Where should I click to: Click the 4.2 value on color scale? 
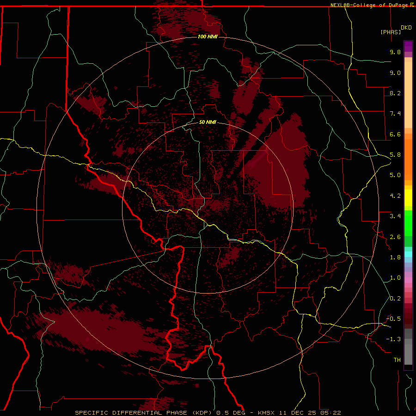395,196
